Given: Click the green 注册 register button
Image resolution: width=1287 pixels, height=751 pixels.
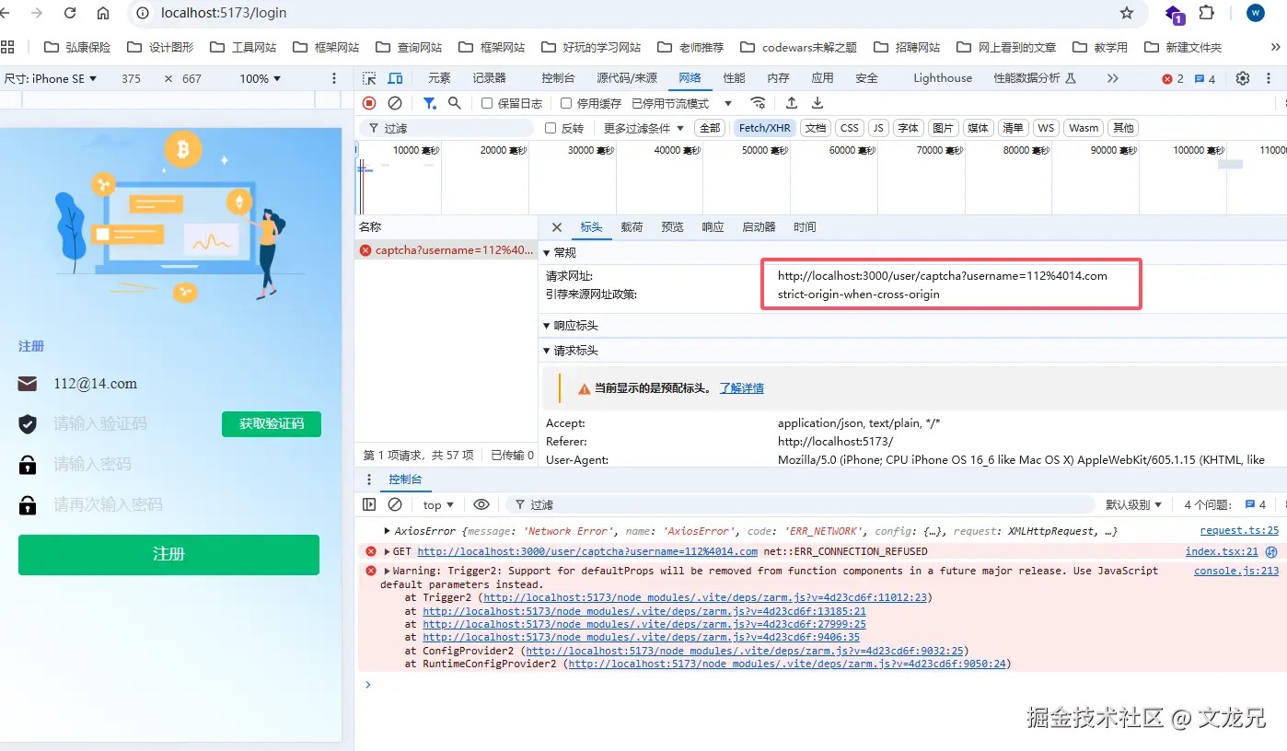Looking at the screenshot, I should [168, 554].
